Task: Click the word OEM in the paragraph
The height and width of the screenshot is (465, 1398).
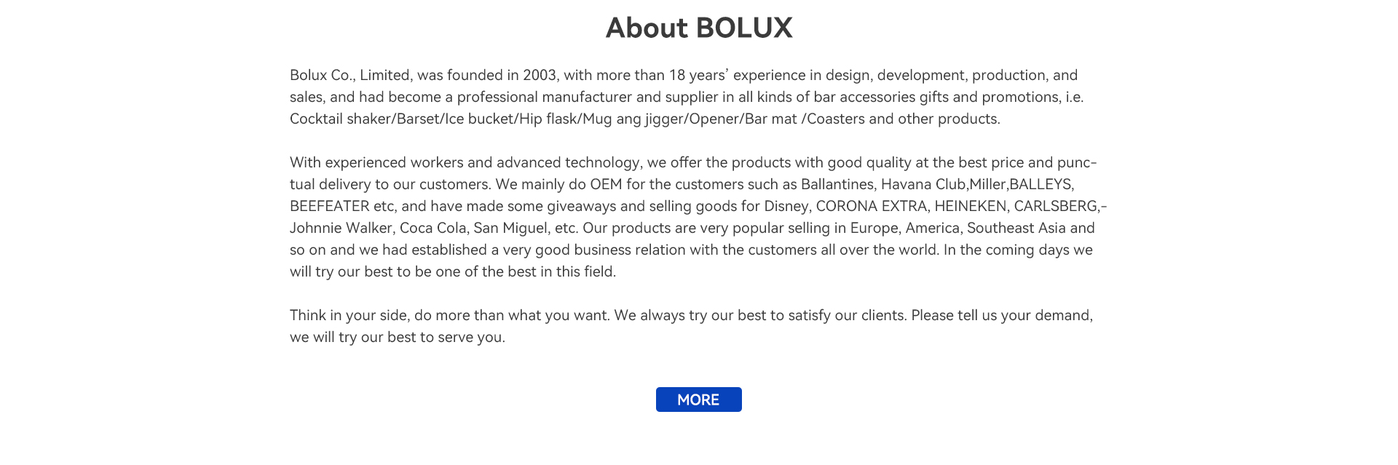Action: click(x=606, y=184)
